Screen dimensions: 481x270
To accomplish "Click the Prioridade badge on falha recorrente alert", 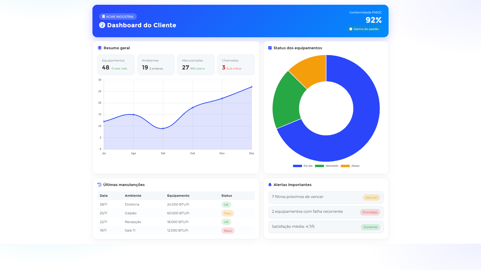I will (370, 212).
